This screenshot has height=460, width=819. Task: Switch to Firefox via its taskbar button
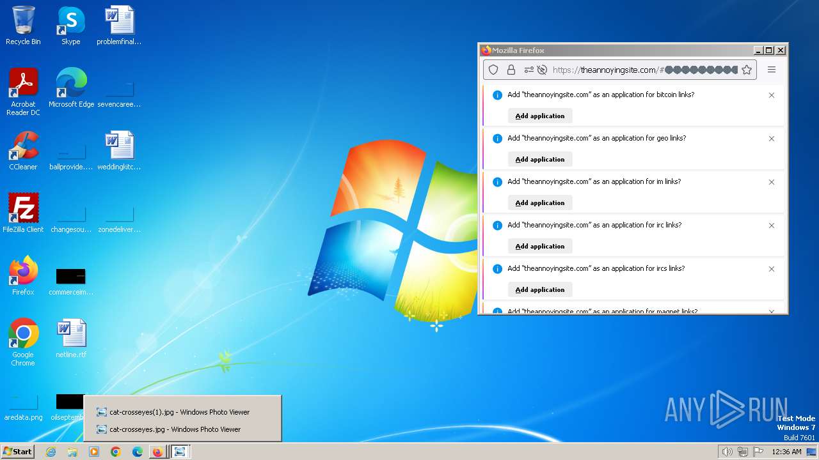158,452
